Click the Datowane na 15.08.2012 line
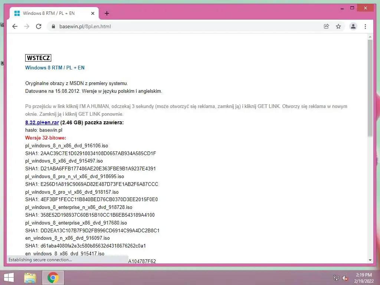Image resolution: width=380 pixels, height=285 pixels. click(x=94, y=91)
